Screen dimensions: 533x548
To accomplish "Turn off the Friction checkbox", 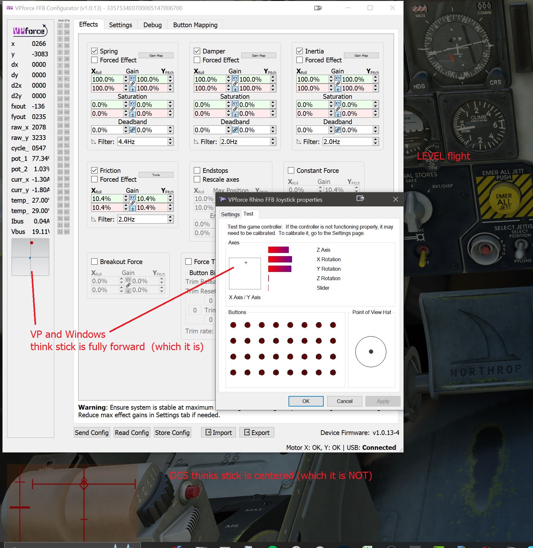I will pos(94,170).
